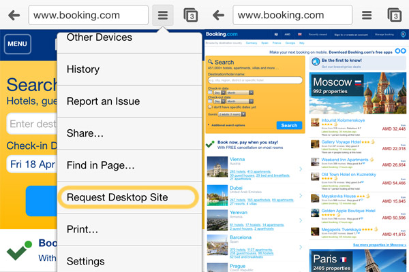This screenshot has height=272, width=409.
Task: Click the Manage booking link
Action: pos(384,35)
